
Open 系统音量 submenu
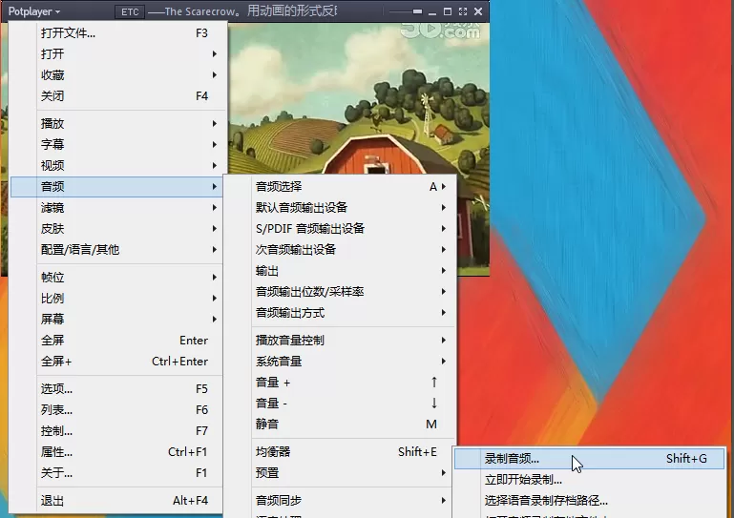(341, 362)
